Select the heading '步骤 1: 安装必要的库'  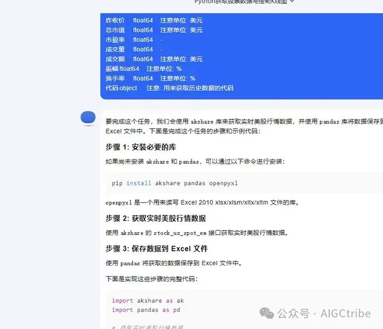(140, 147)
